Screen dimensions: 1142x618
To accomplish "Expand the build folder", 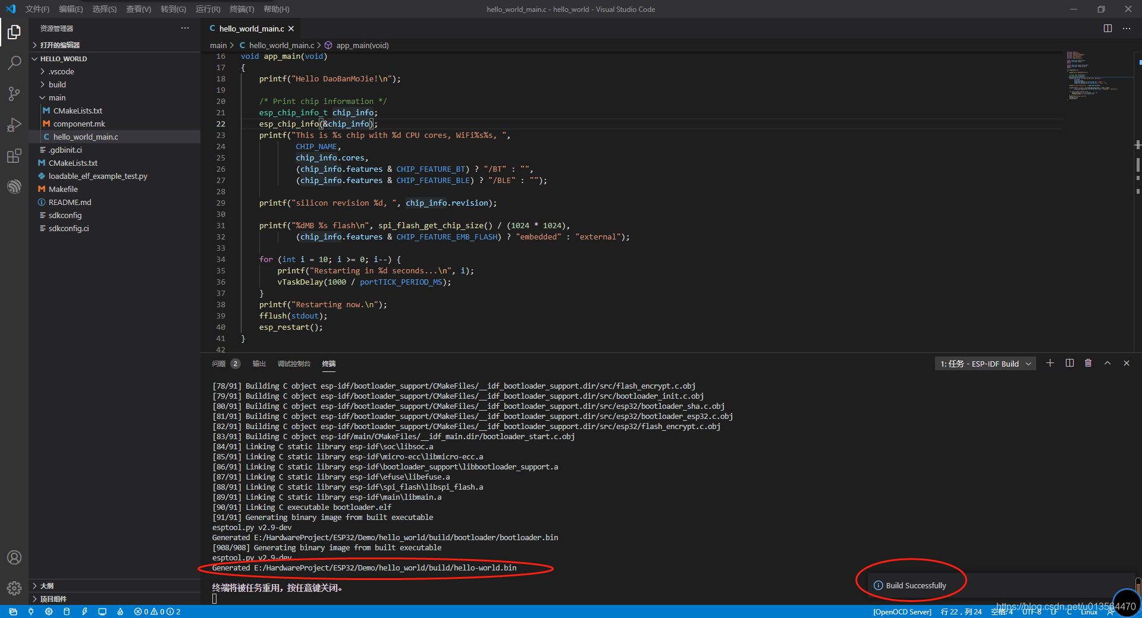I will [x=57, y=84].
